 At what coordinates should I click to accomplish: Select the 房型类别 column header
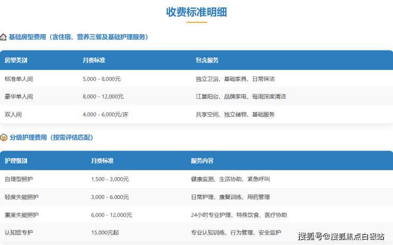[15, 60]
